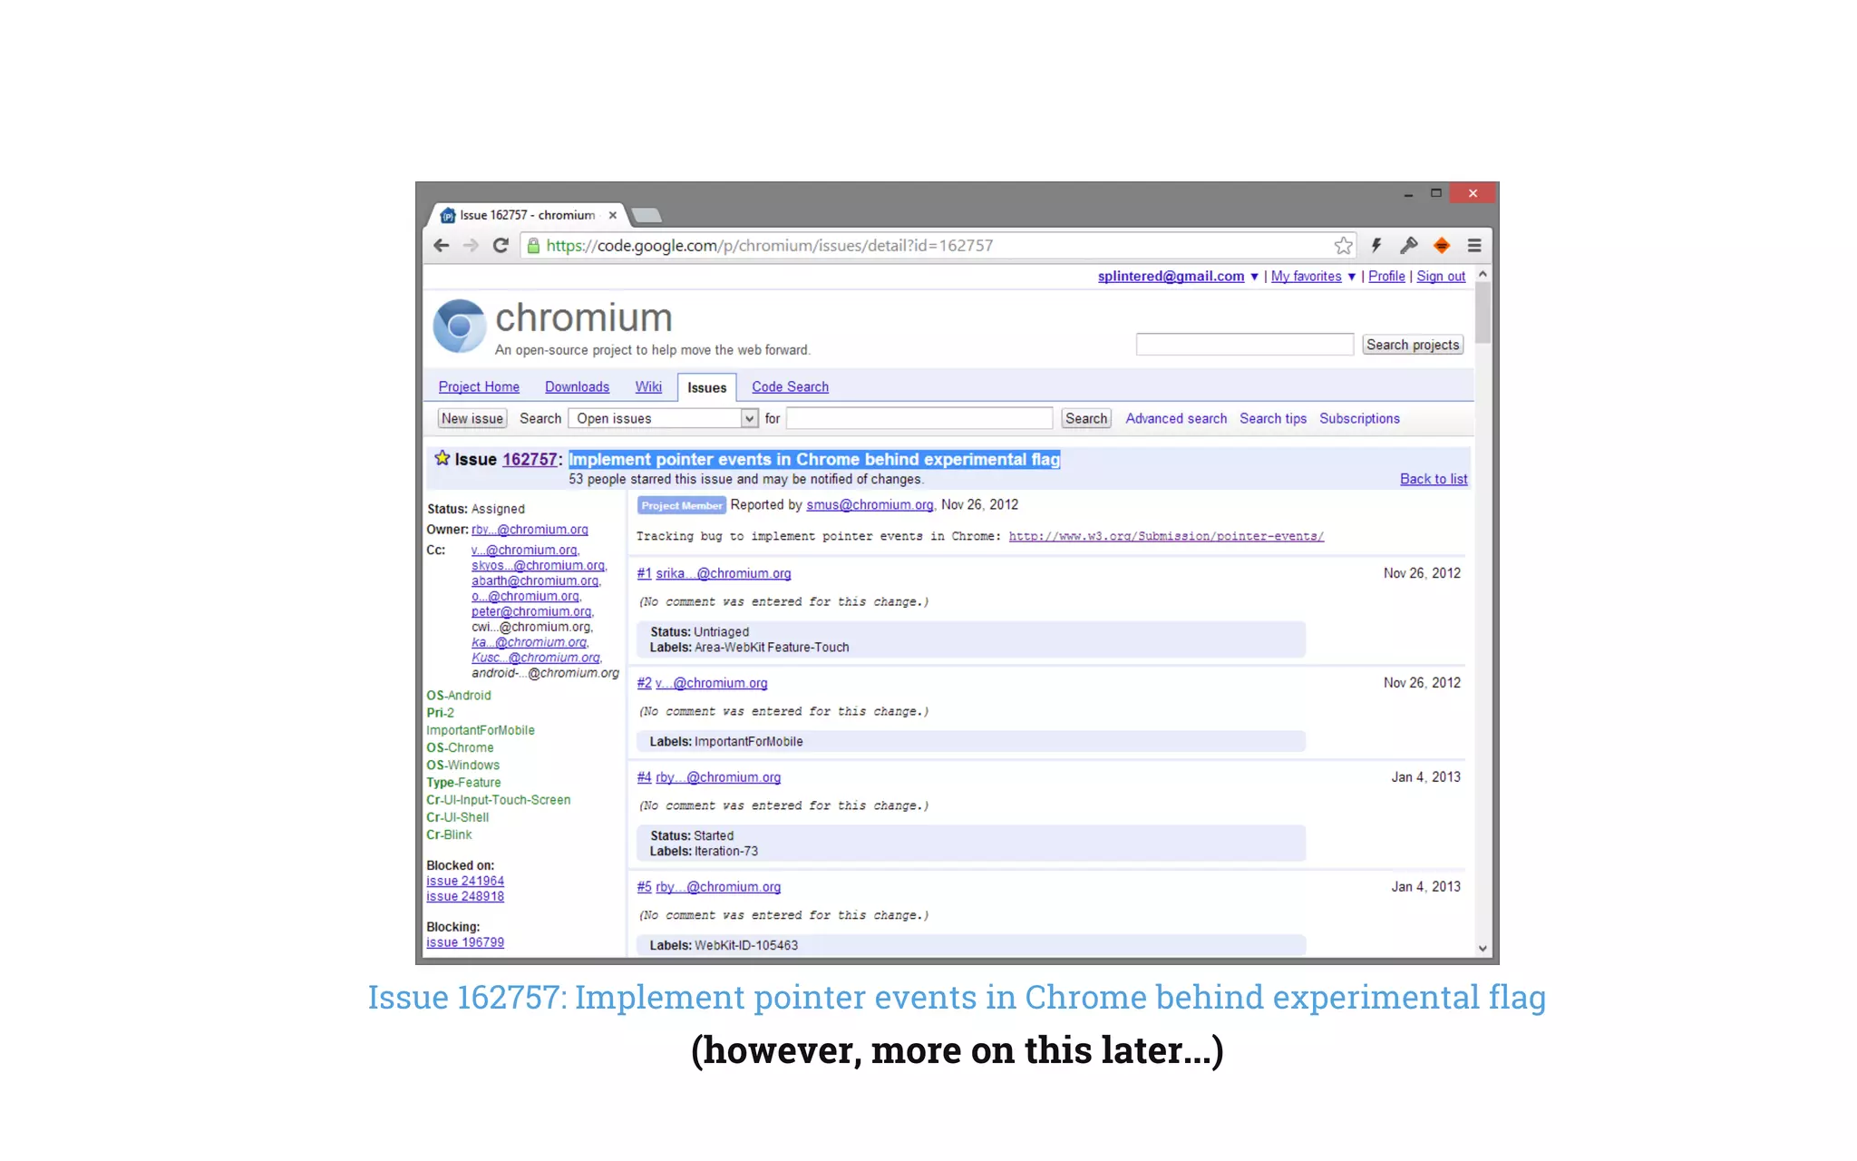Toggle the star next to Issue 162757
The height and width of the screenshot is (1161, 1857).
[442, 458]
